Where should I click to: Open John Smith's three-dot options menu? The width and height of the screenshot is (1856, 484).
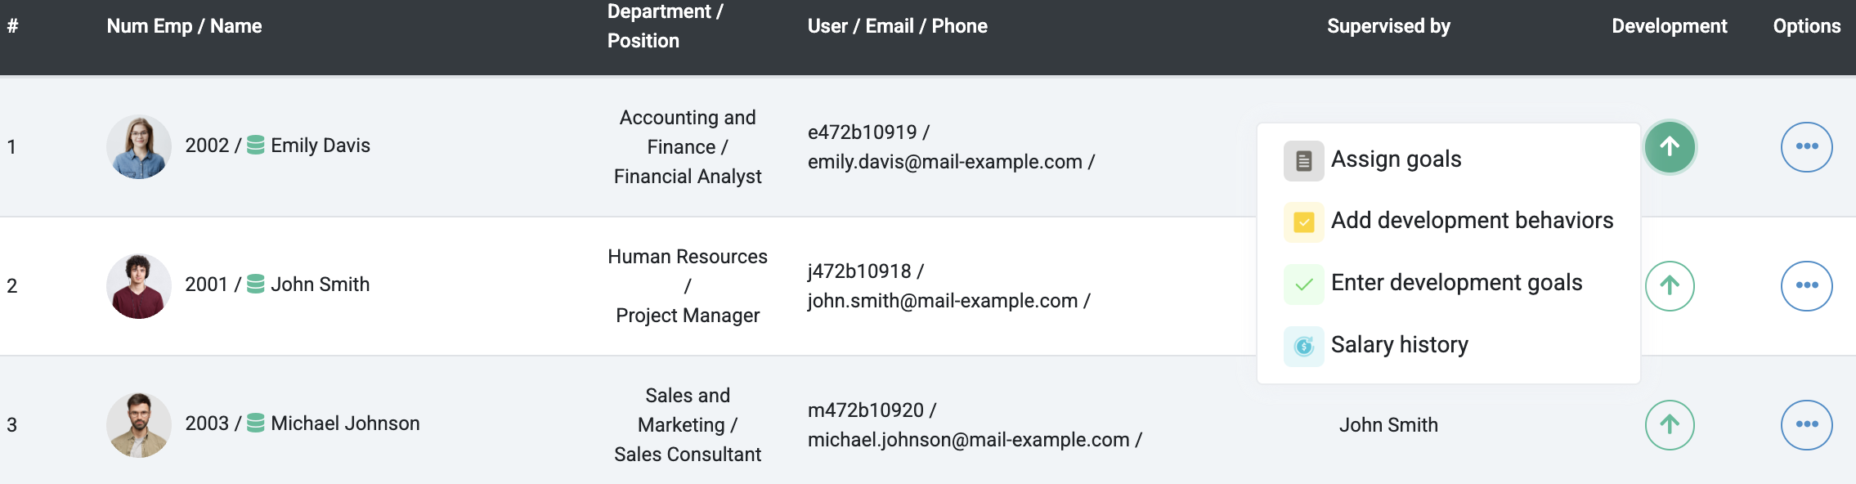tap(1807, 286)
